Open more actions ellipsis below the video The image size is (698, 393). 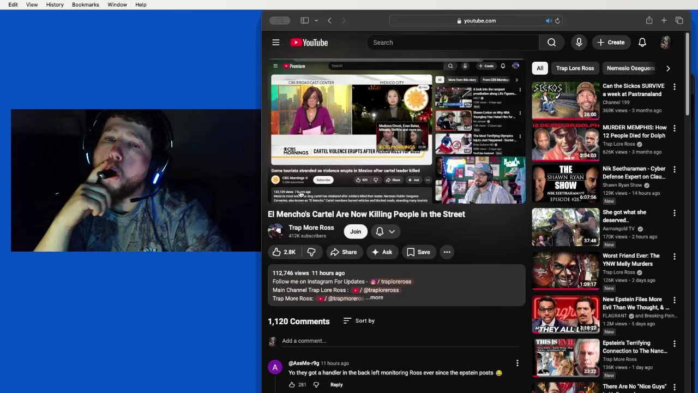(x=447, y=252)
